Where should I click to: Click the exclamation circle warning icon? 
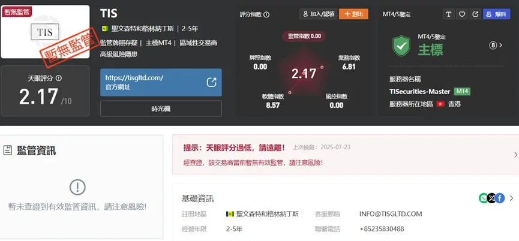pos(77,188)
